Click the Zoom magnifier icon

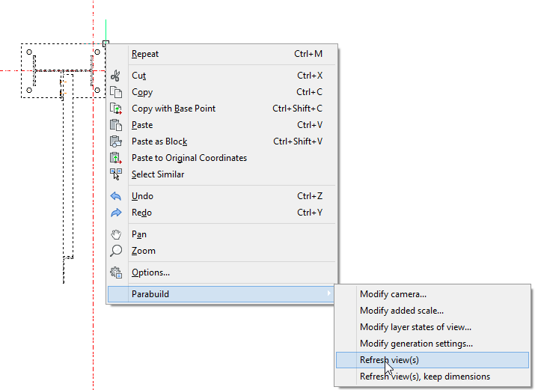[116, 251]
